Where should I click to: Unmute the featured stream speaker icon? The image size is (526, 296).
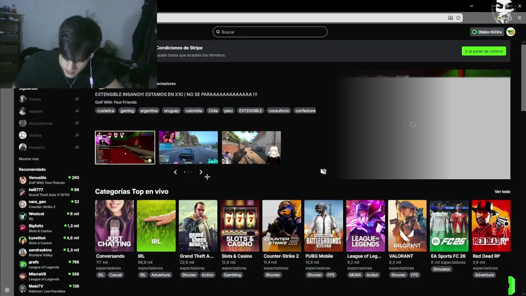click(x=323, y=171)
